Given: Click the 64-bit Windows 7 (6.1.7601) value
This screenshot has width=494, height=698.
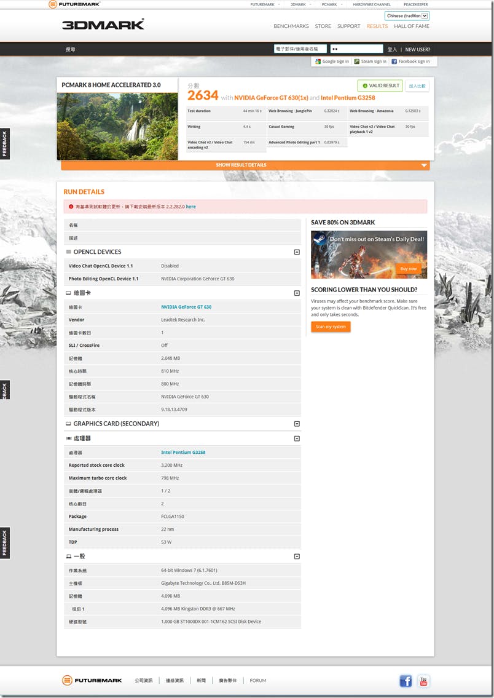Looking at the screenshot, I should [189, 570].
